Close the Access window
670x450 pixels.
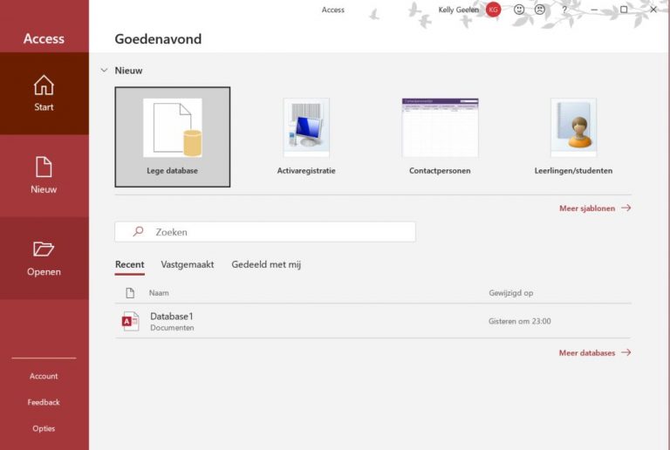point(653,10)
